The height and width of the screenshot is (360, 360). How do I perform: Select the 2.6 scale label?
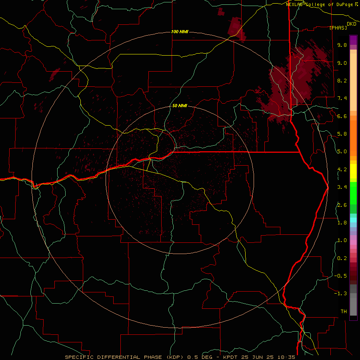[x=342, y=205]
